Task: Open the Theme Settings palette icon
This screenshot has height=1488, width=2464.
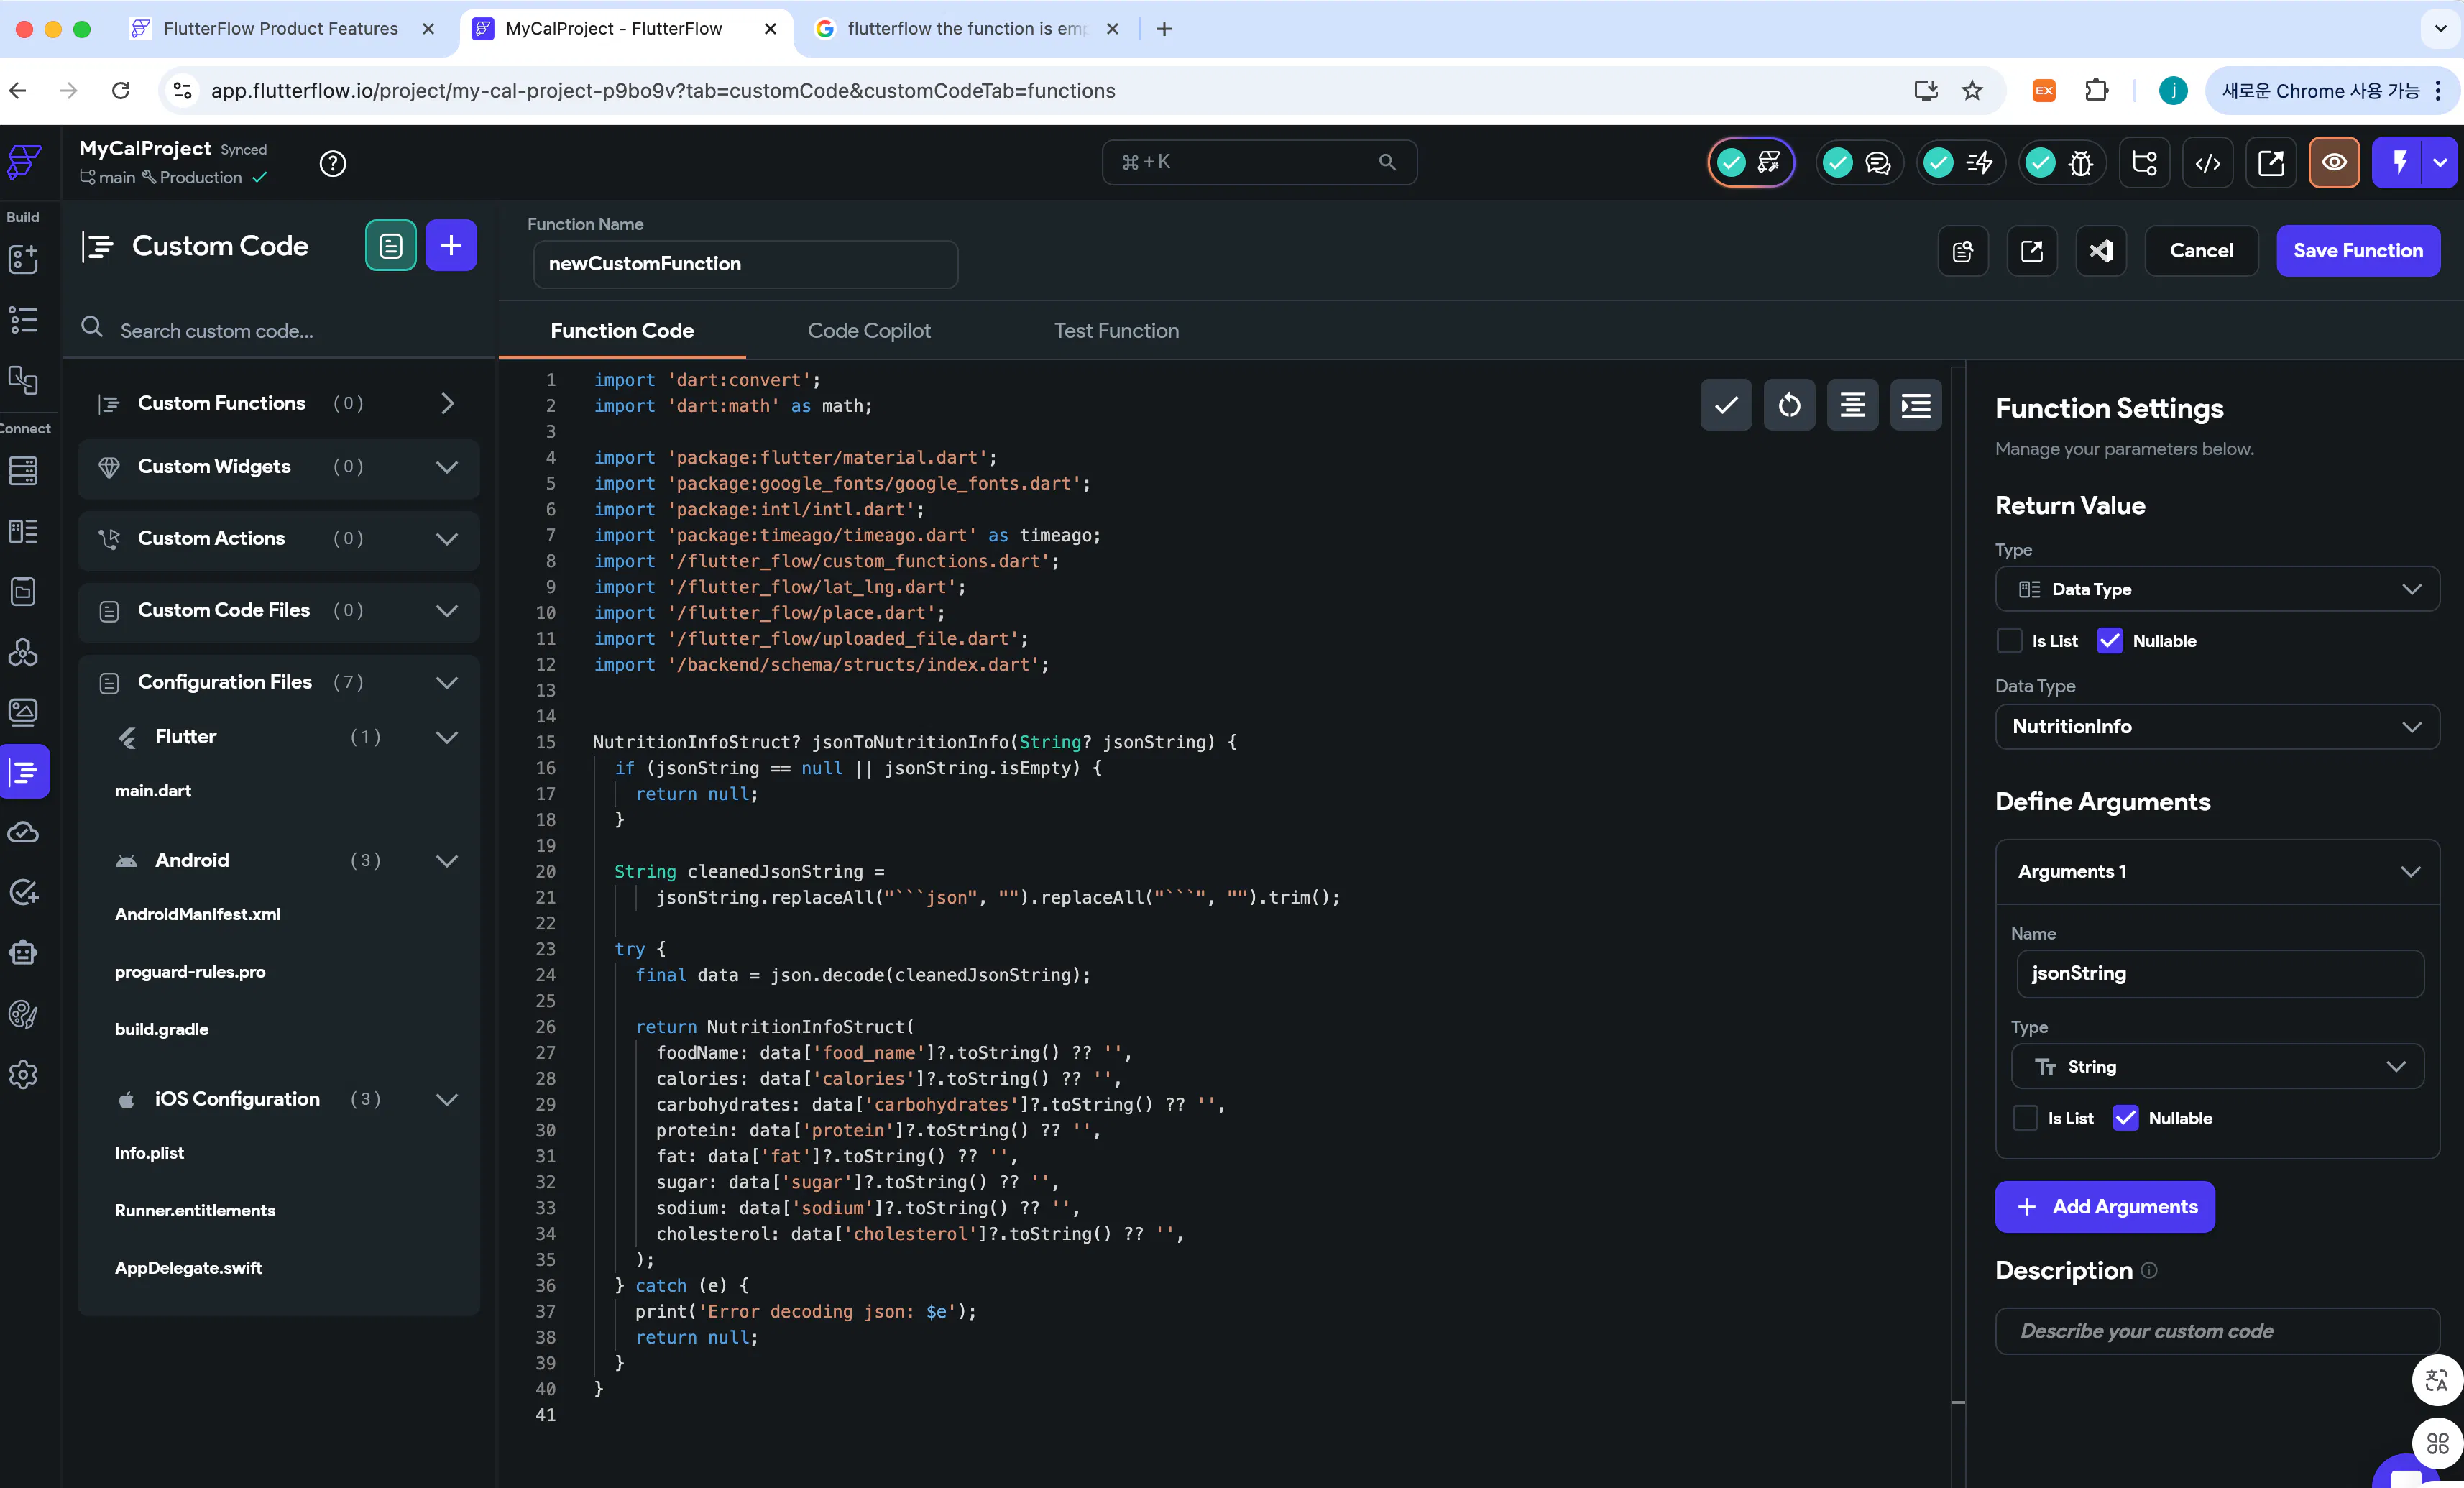Action: click(23, 1014)
